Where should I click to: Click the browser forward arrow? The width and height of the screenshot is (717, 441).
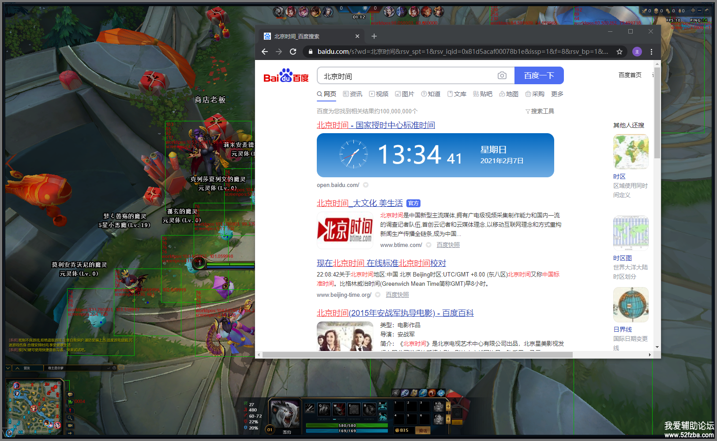279,52
